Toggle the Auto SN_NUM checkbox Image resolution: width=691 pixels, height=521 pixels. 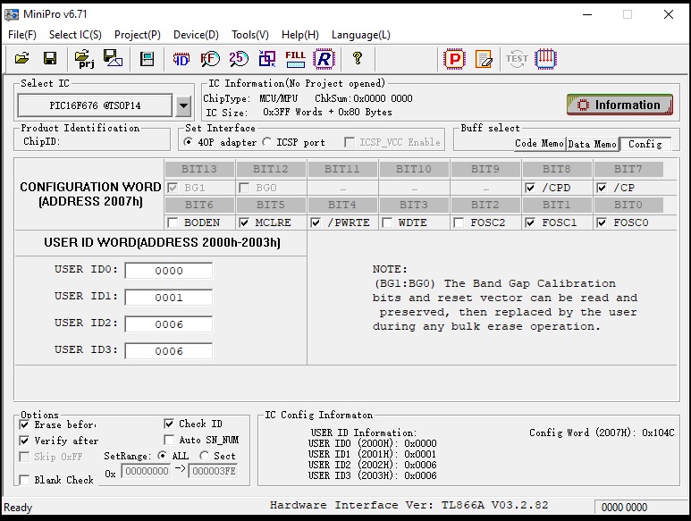pyautogui.click(x=170, y=440)
